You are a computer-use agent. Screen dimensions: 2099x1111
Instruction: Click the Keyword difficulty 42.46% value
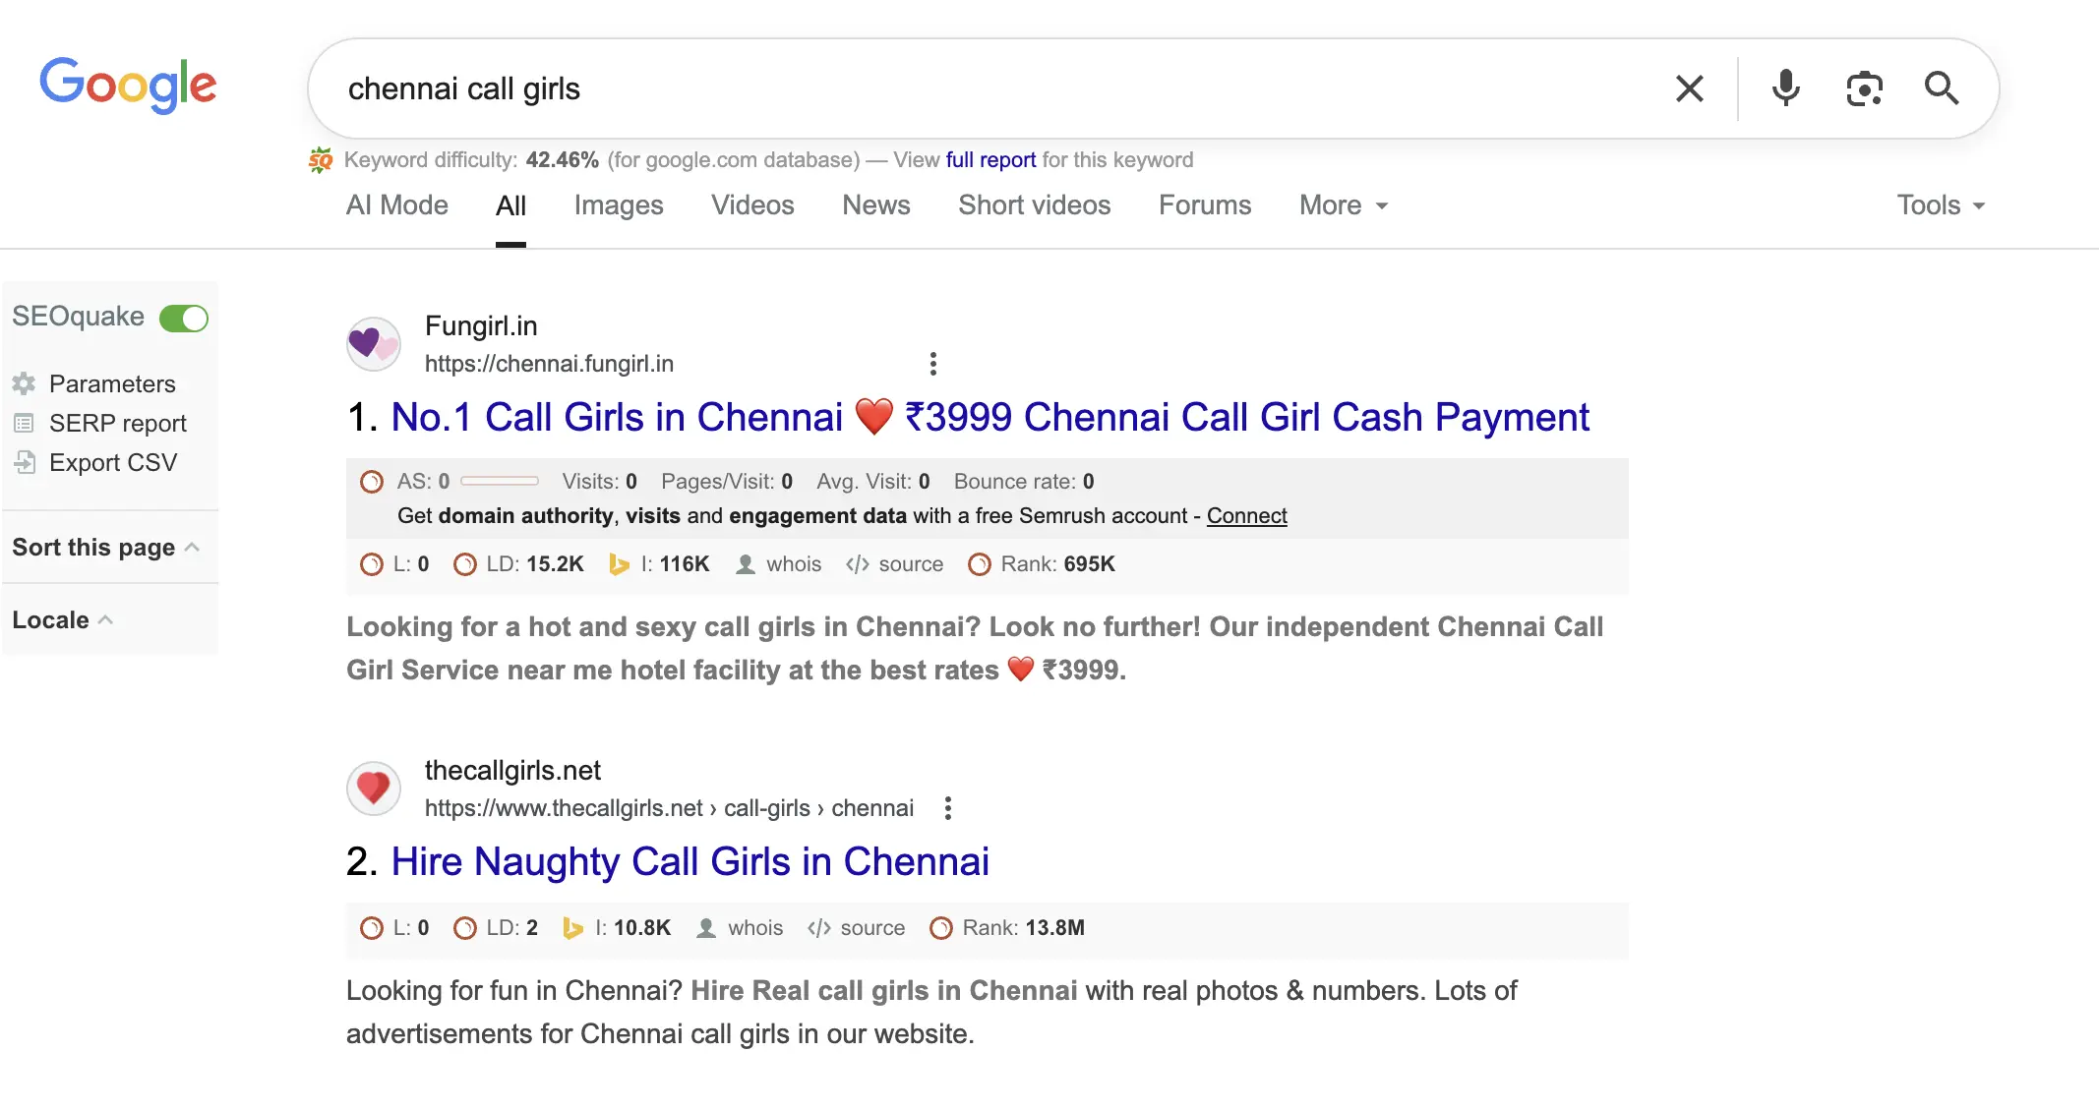(x=562, y=160)
